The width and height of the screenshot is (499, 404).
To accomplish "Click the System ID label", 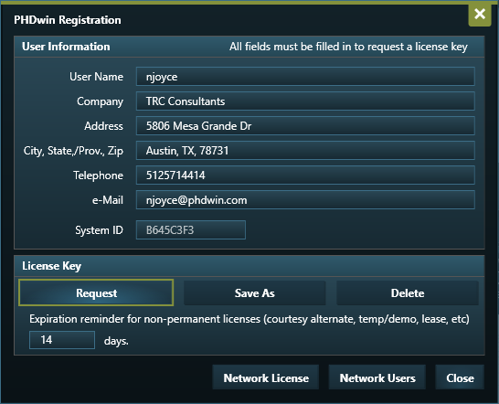I will (99, 230).
